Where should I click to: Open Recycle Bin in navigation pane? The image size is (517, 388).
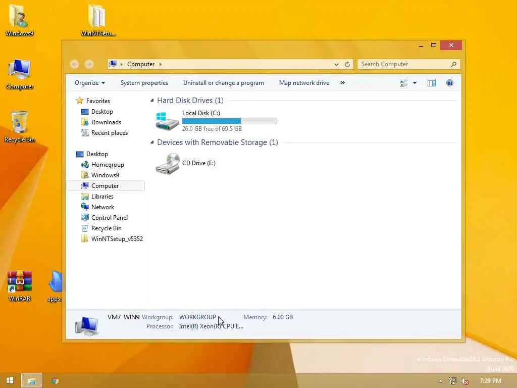pos(106,228)
